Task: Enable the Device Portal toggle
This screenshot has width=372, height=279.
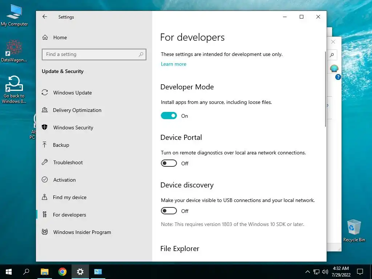Action: 169,163
